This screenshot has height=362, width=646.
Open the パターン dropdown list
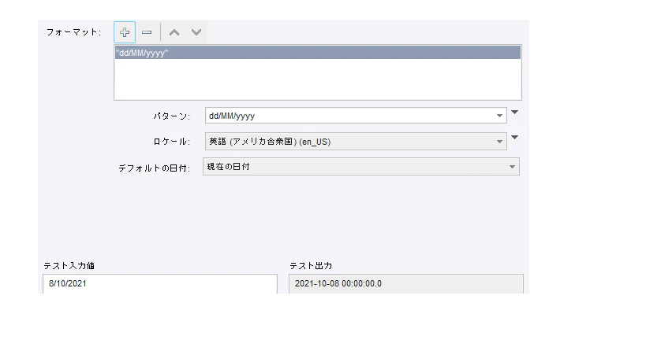499,116
